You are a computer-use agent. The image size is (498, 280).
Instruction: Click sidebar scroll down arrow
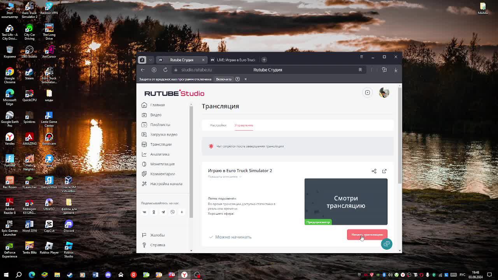(191, 251)
